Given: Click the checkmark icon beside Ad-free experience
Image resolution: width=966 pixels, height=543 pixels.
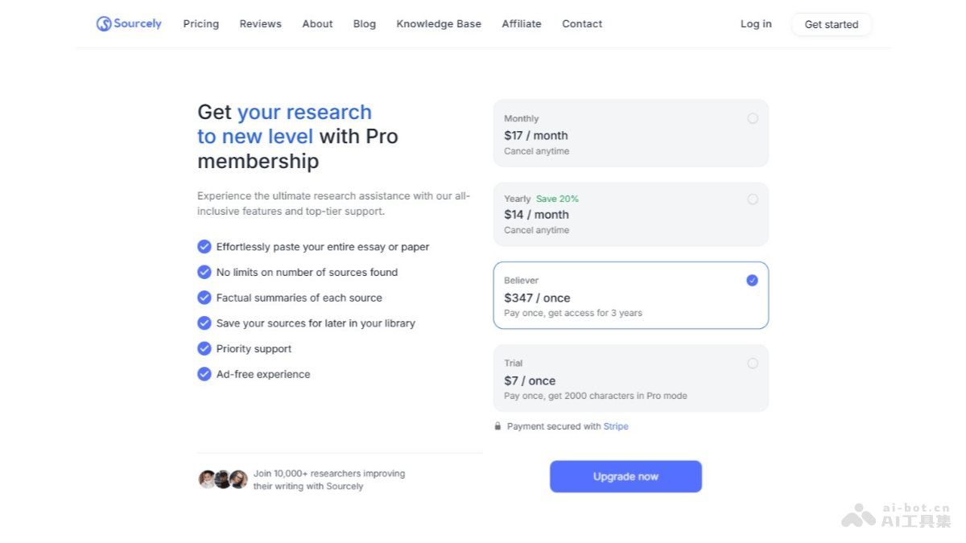Looking at the screenshot, I should coord(204,374).
